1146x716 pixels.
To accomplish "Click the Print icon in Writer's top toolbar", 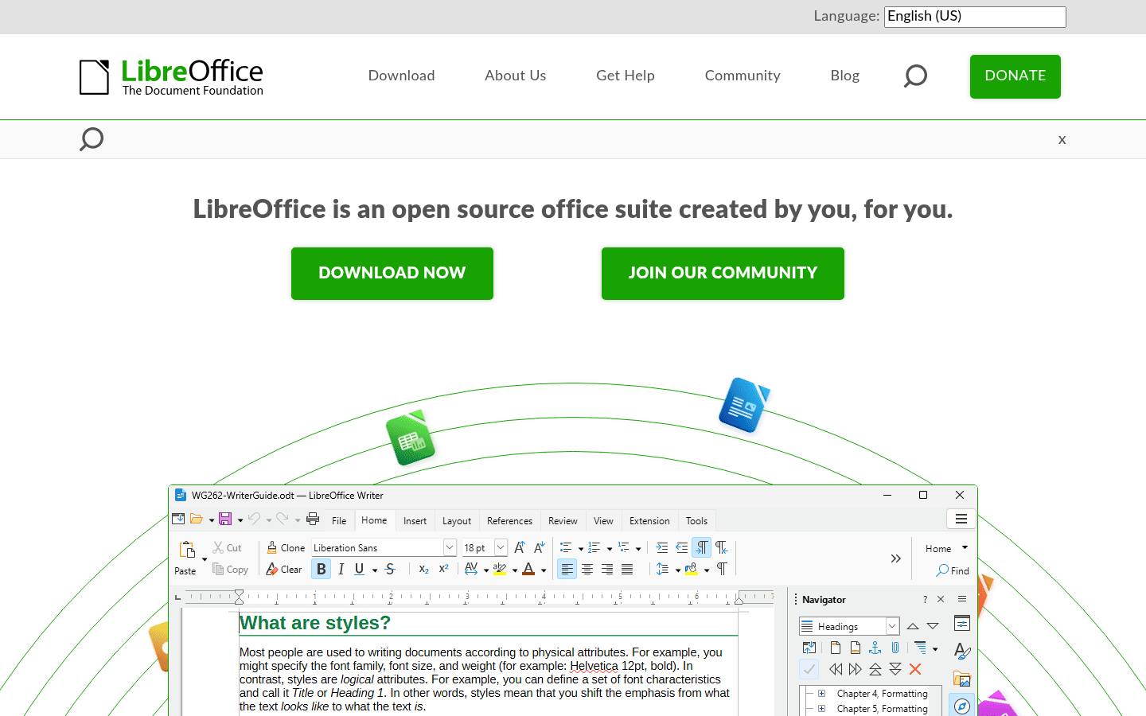I will coord(313,519).
